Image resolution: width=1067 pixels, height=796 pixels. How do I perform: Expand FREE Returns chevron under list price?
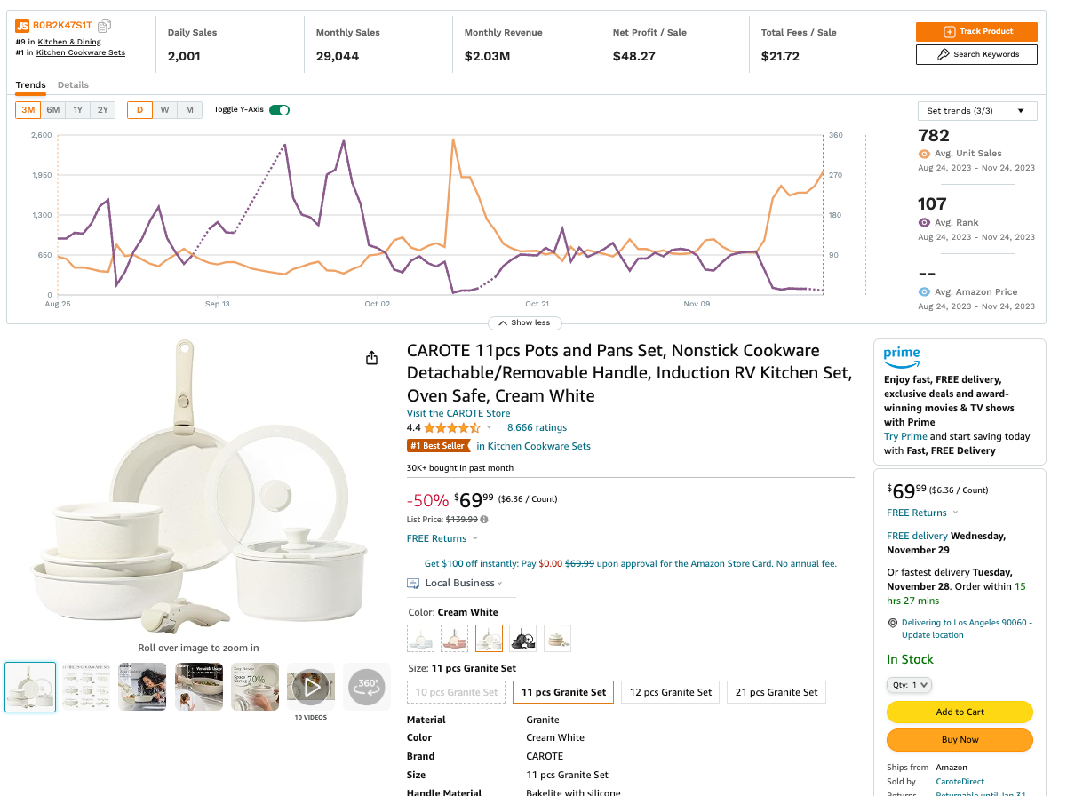pos(475,538)
